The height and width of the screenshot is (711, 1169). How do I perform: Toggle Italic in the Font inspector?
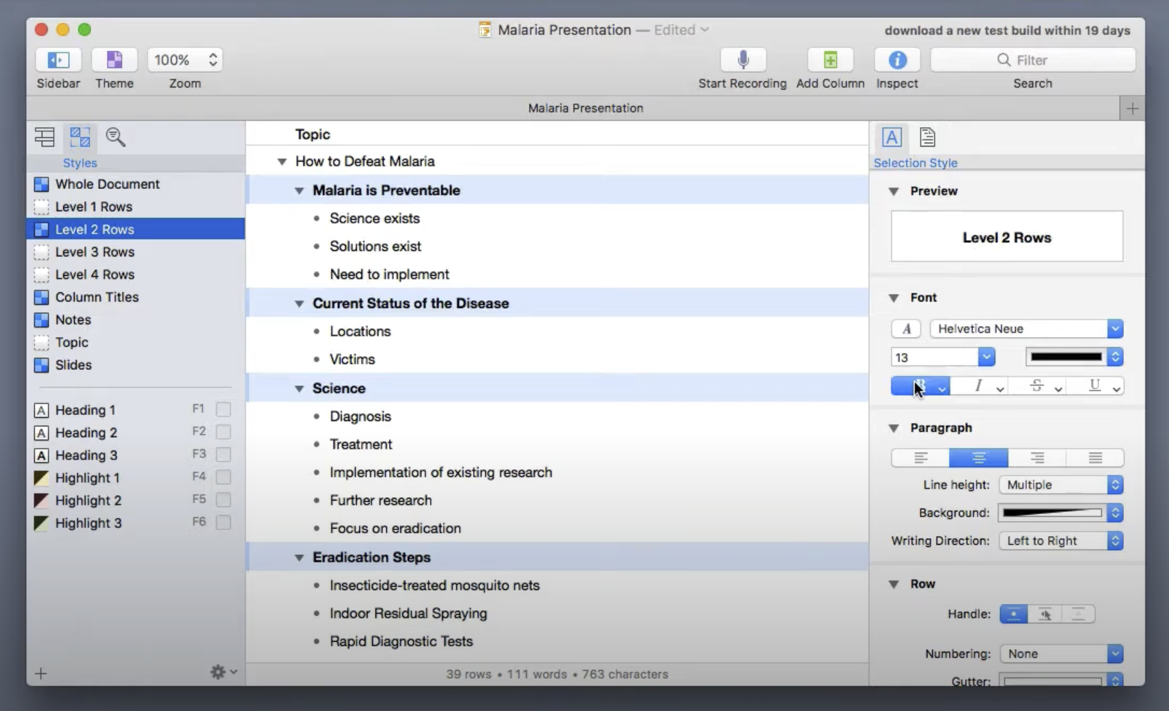(979, 386)
